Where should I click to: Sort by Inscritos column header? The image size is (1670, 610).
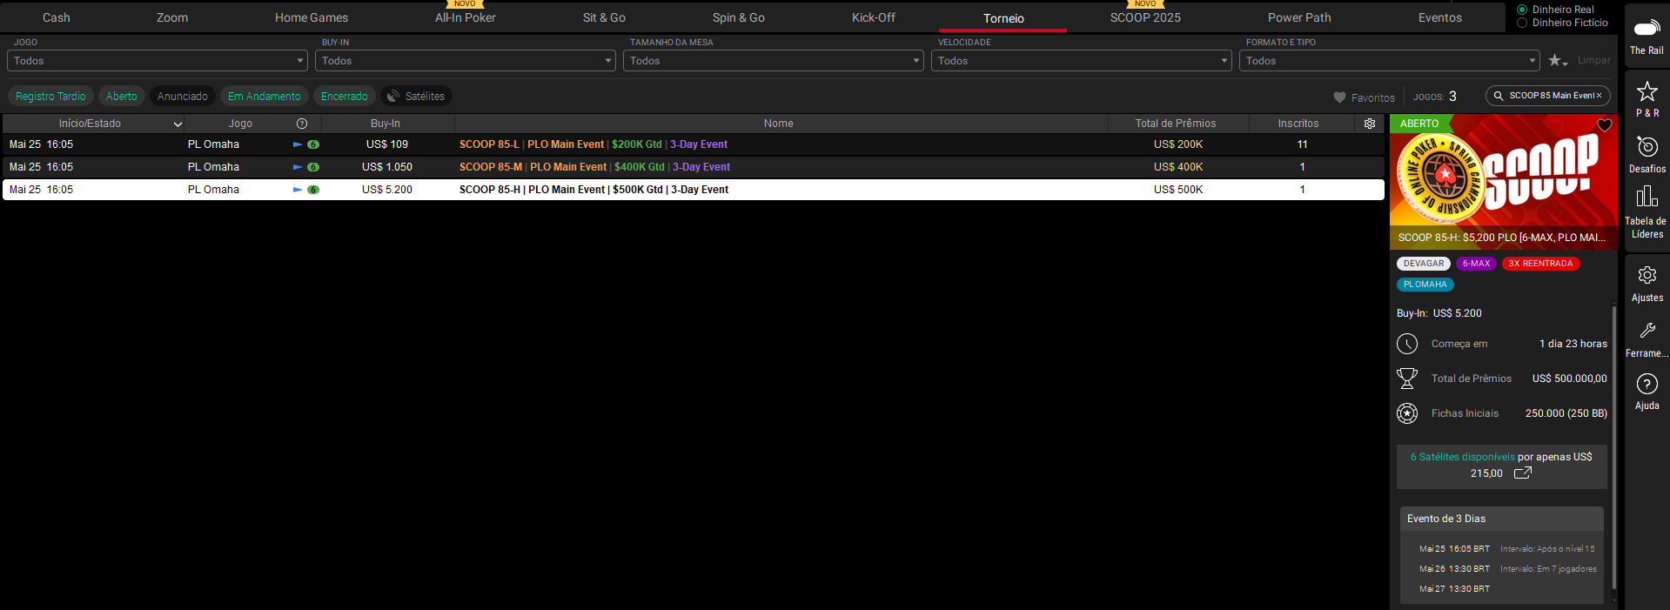(1298, 124)
